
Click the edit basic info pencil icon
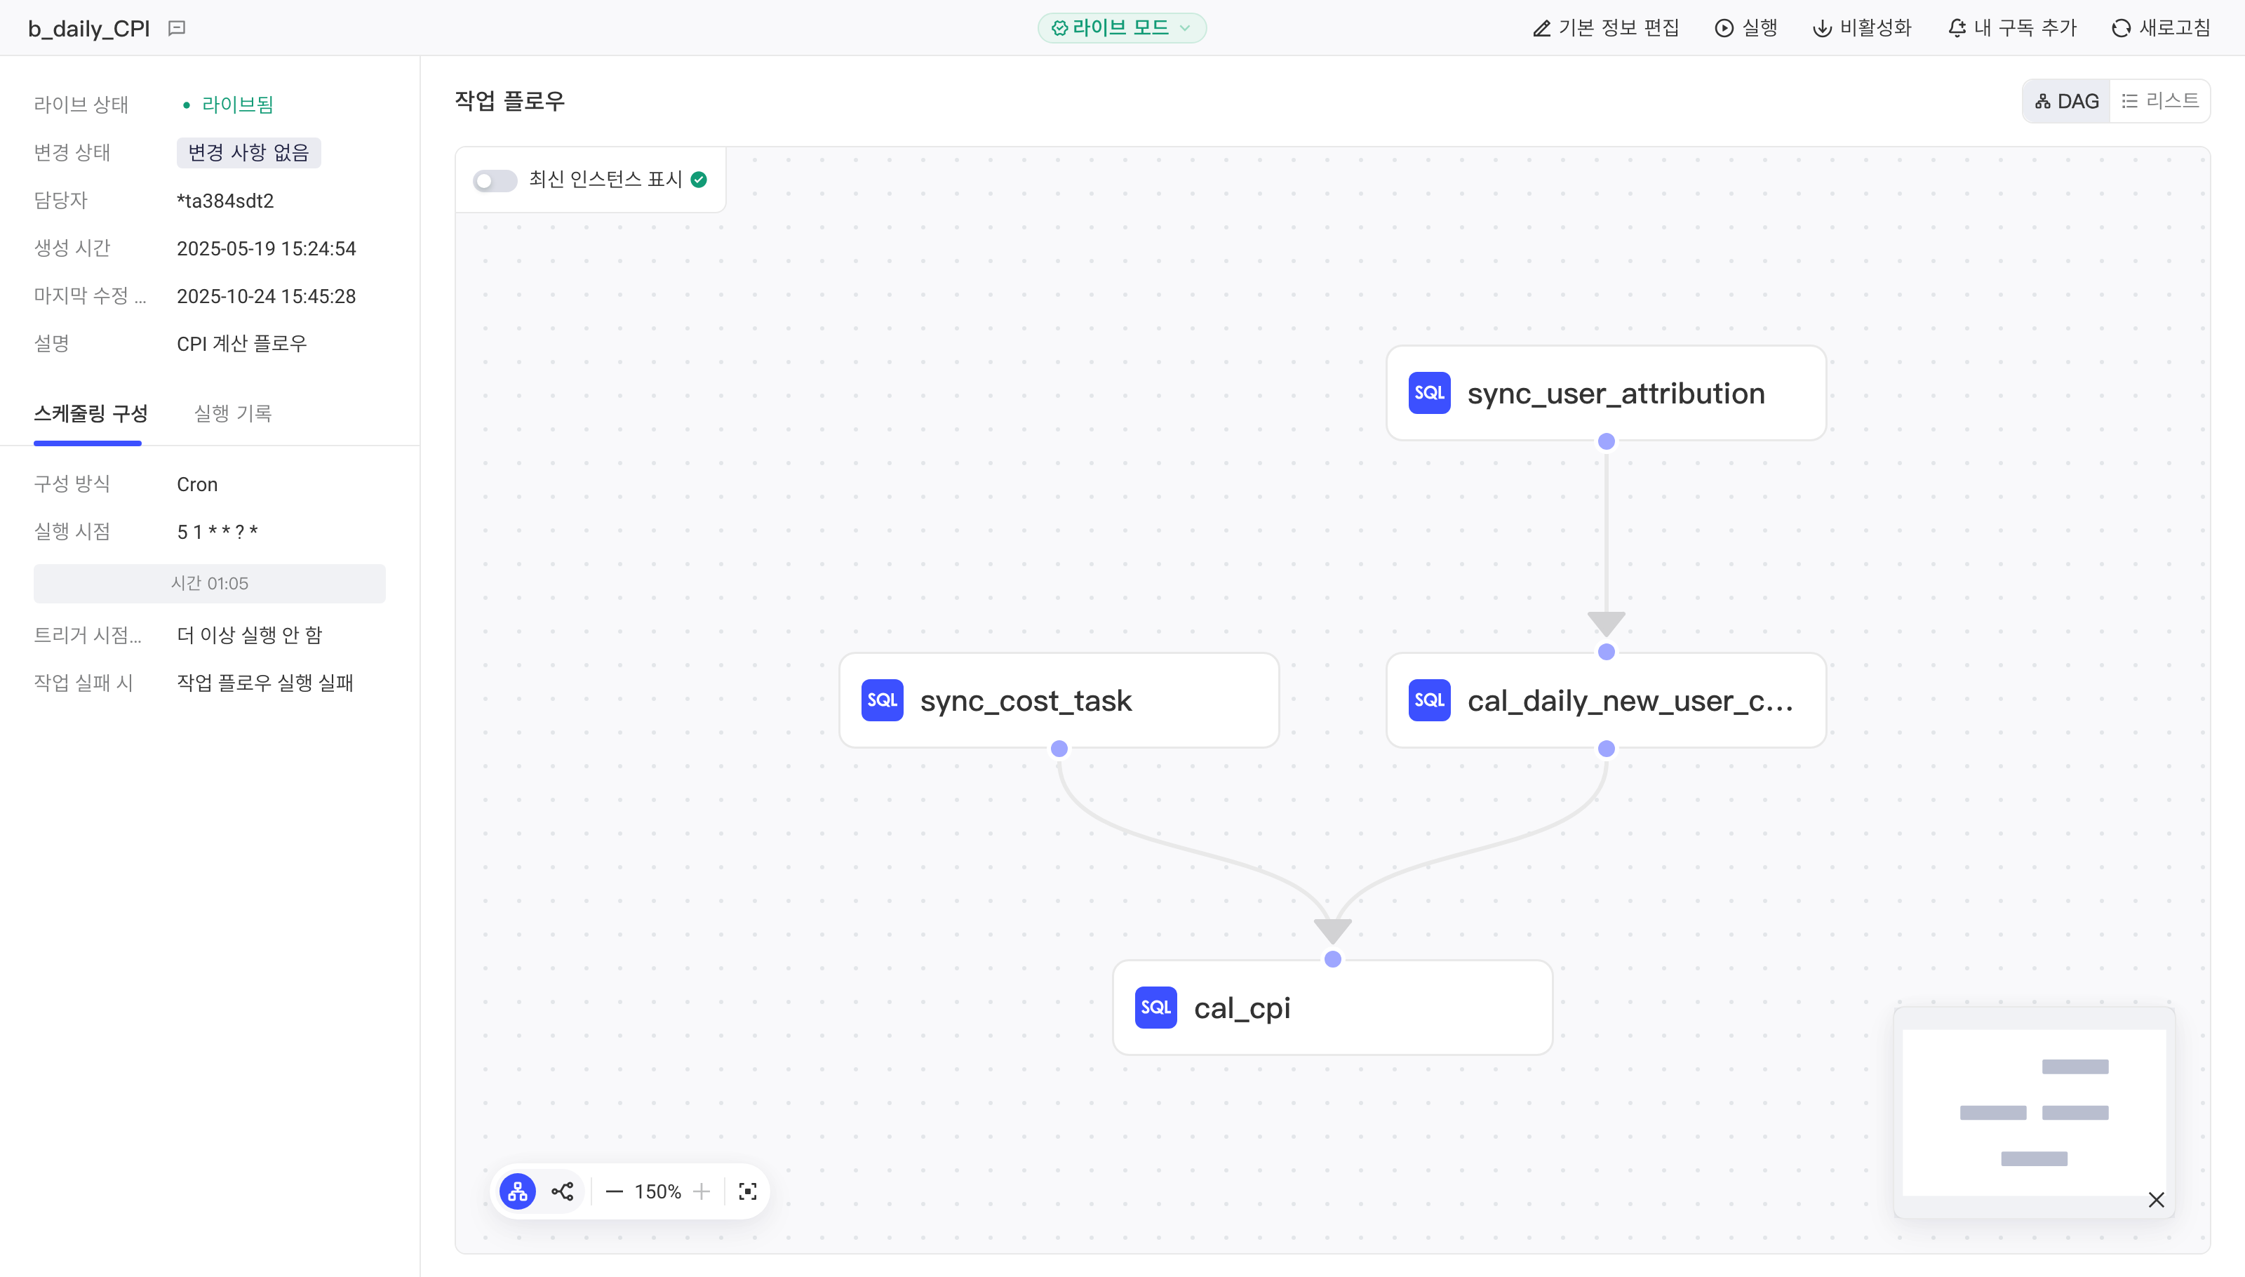[x=1542, y=28]
